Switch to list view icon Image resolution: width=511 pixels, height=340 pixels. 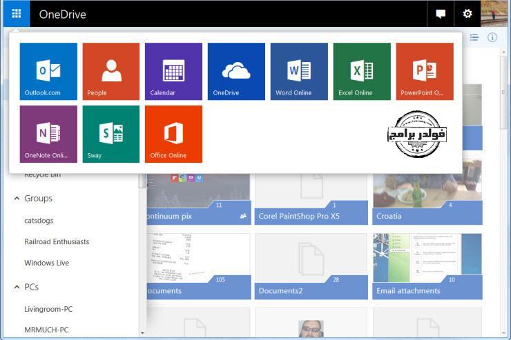click(474, 37)
